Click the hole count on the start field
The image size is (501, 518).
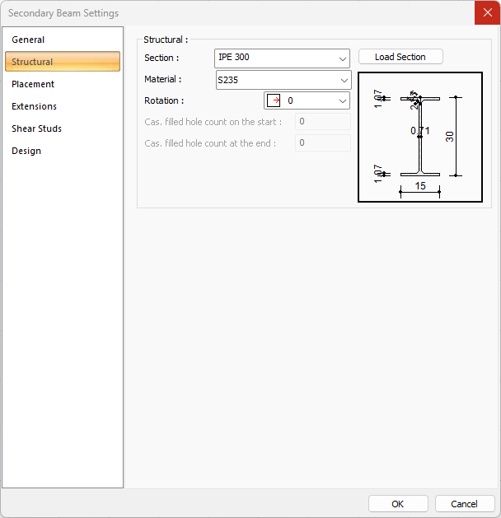[x=322, y=122]
